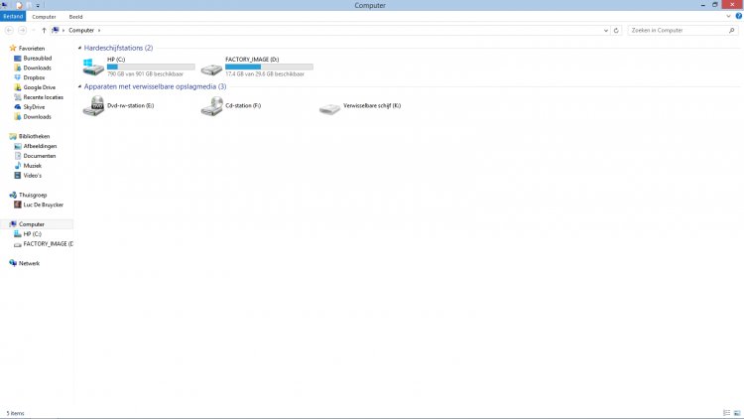This screenshot has height=419, width=744.
Task: Open HP (C:) in navigation tree
Action: click(x=32, y=233)
